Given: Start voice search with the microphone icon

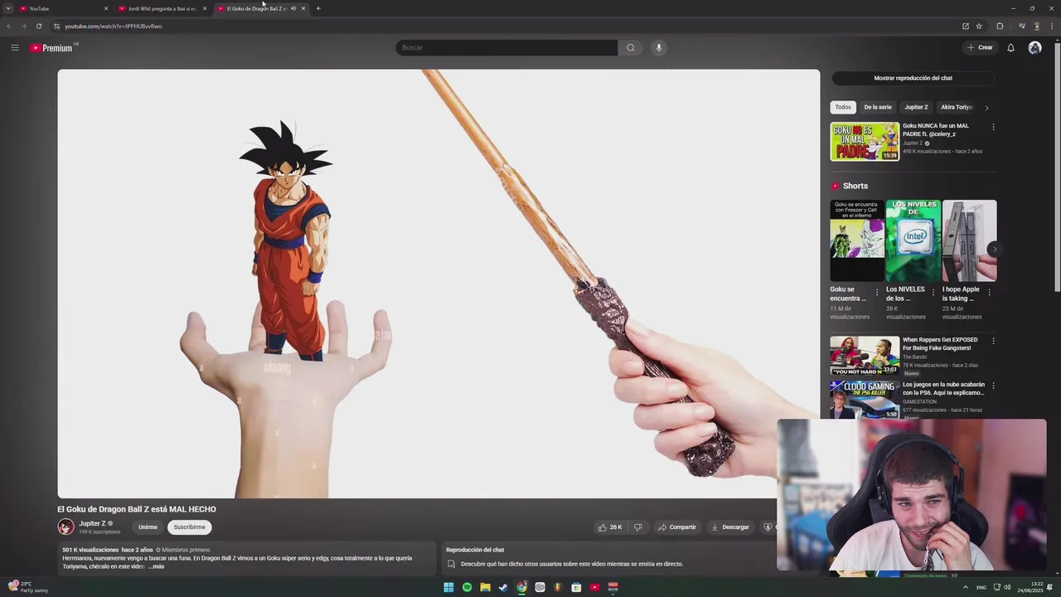Looking at the screenshot, I should click(x=659, y=47).
